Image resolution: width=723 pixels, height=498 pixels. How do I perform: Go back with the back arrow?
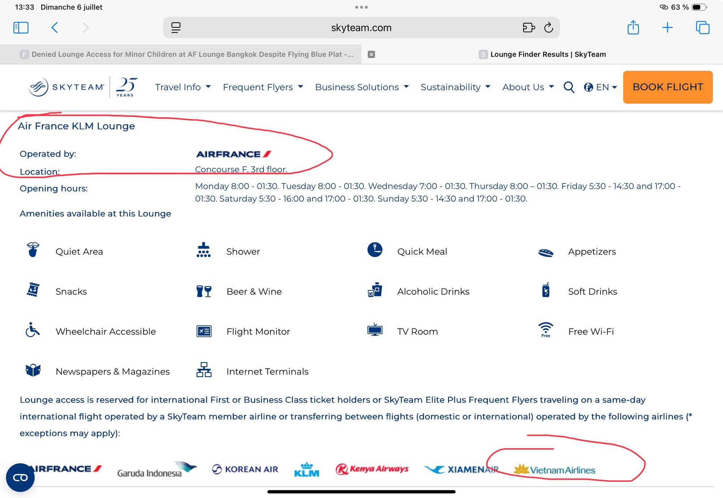pos(55,28)
